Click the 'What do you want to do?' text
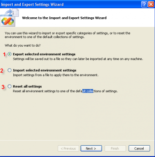The height and width of the screenshot is (157, 155). pos(23,46)
